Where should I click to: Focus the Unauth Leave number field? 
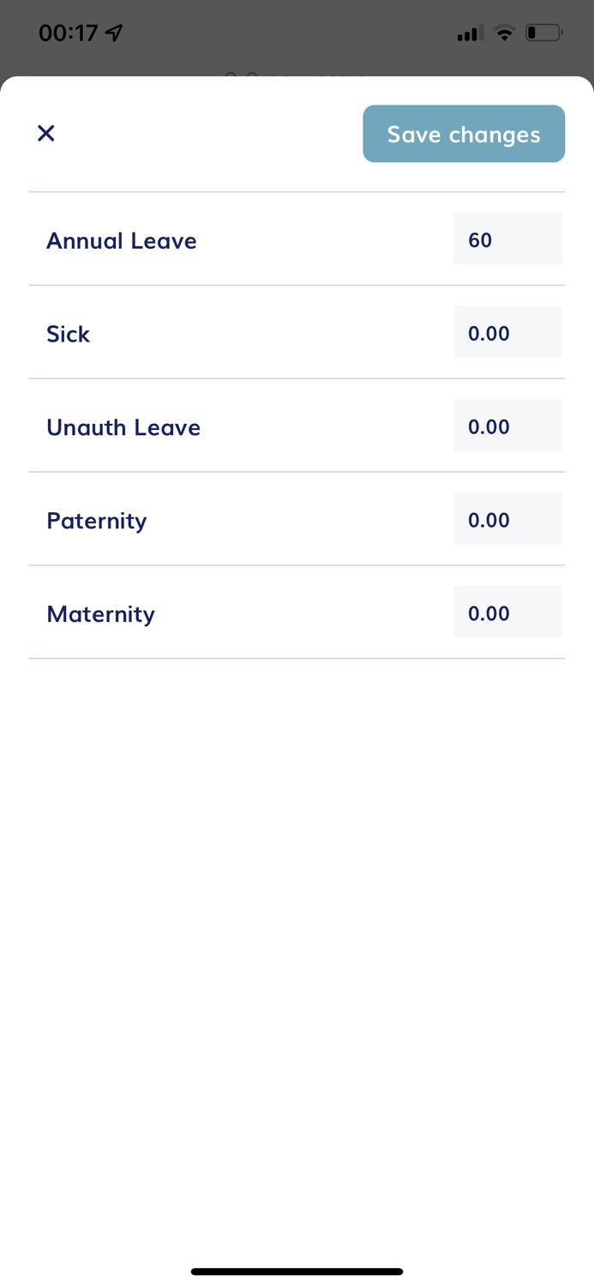[x=507, y=426]
